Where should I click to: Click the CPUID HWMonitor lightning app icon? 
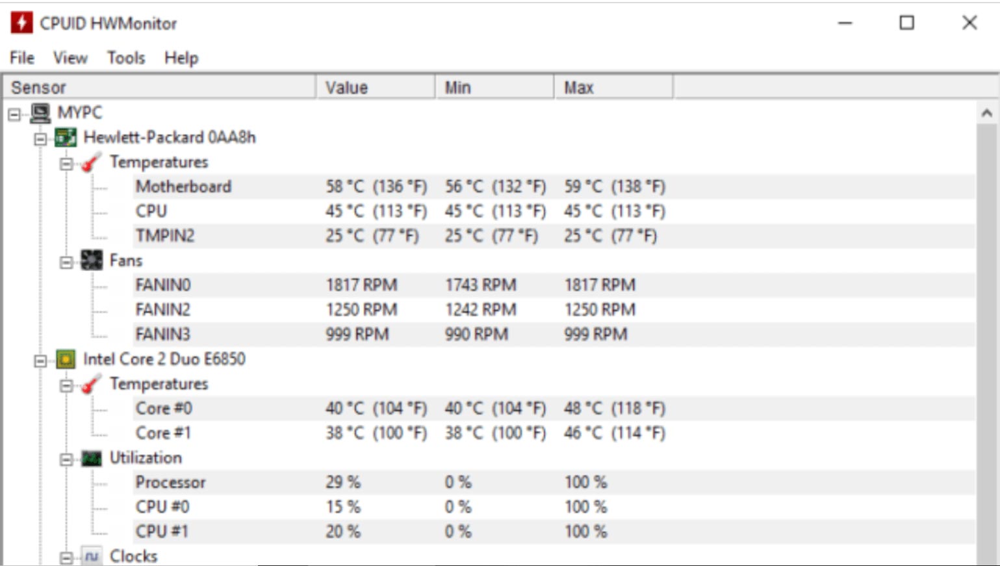click(21, 23)
